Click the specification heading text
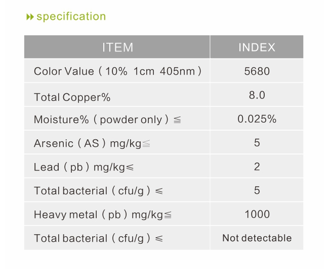This screenshot has width=329, height=269. [71, 16]
